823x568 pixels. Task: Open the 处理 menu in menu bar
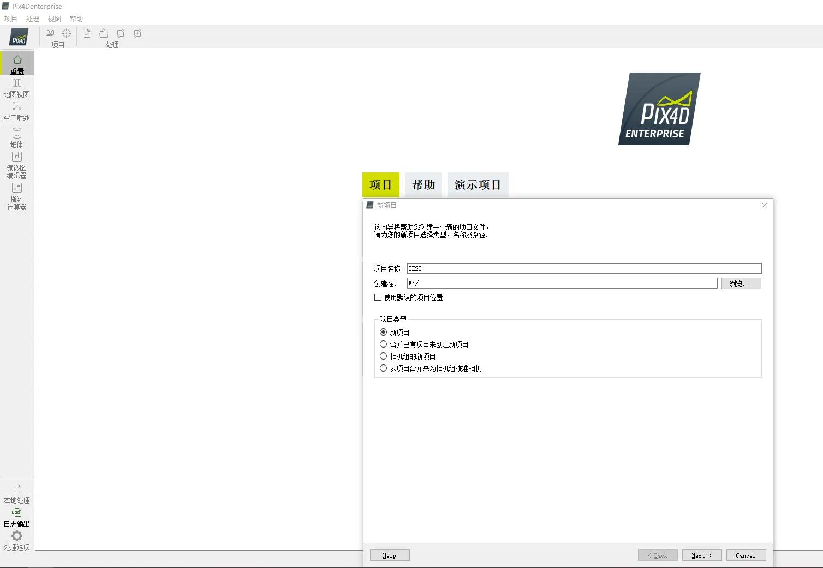pos(33,19)
